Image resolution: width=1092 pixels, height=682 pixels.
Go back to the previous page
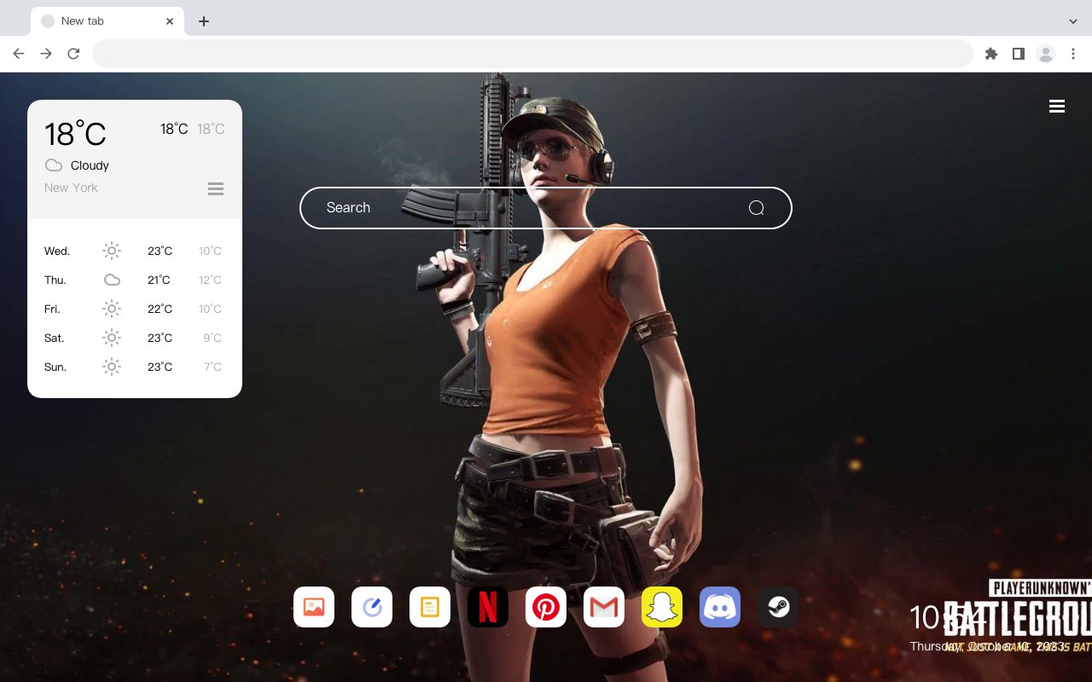[x=19, y=54]
